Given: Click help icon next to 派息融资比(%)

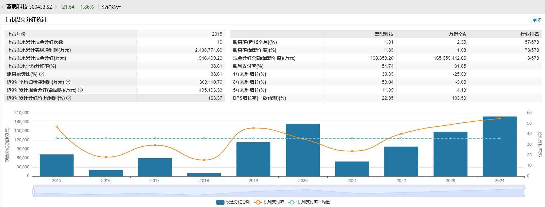Looking at the screenshot, I should 42,74.
